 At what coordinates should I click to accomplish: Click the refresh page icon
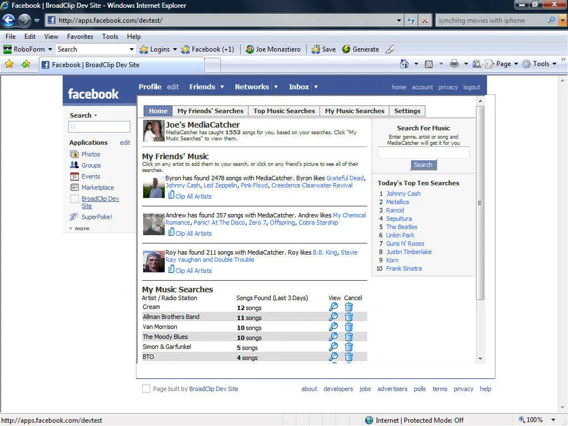pyautogui.click(x=411, y=21)
